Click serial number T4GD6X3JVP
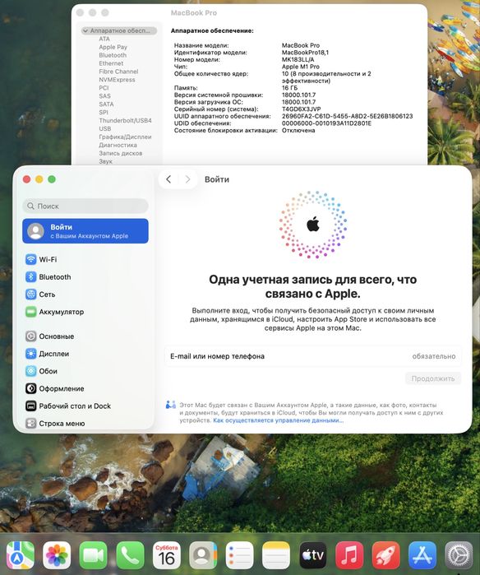The height and width of the screenshot is (575, 480). click(301, 109)
